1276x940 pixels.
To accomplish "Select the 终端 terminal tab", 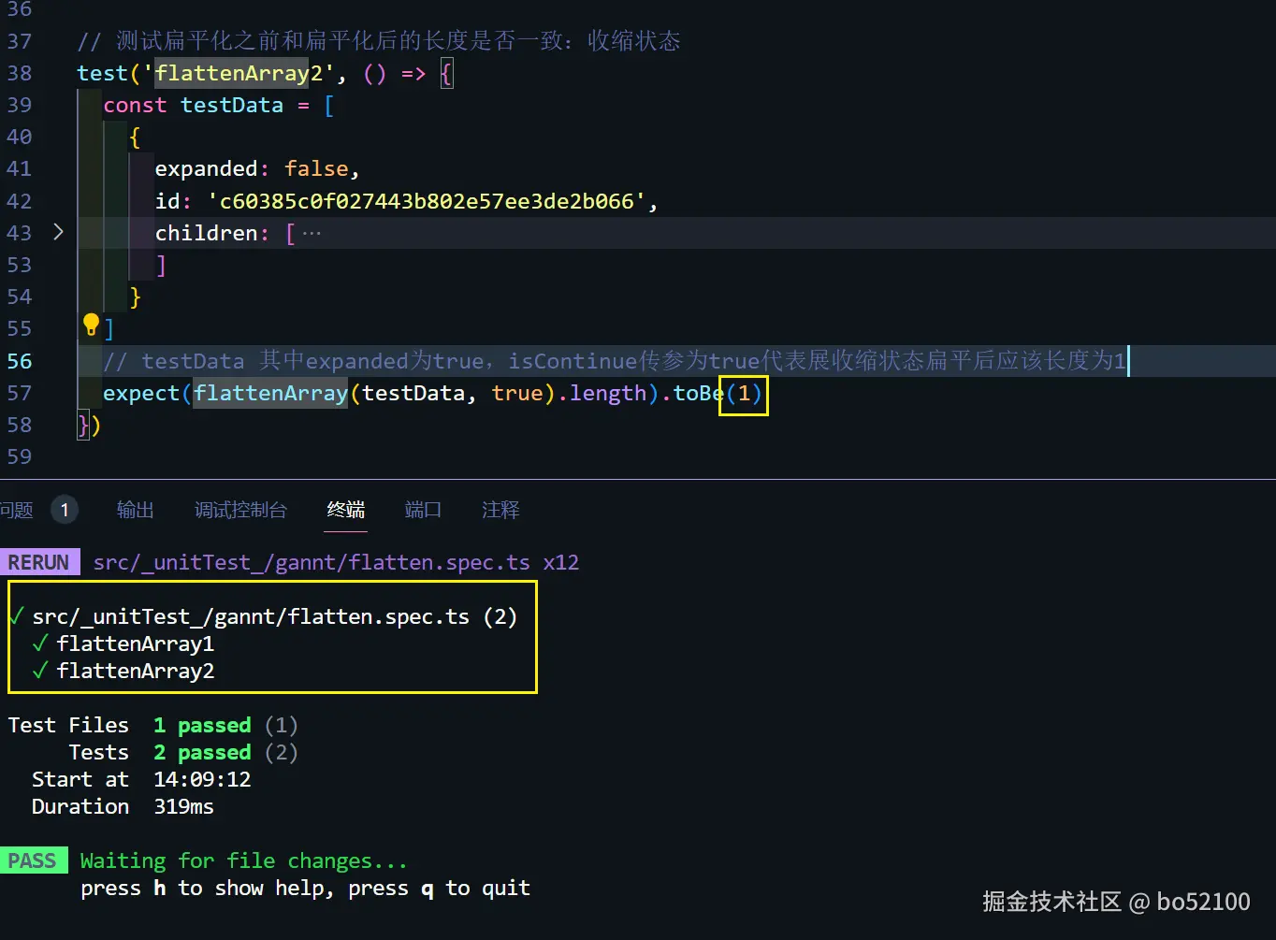I will pos(346,510).
